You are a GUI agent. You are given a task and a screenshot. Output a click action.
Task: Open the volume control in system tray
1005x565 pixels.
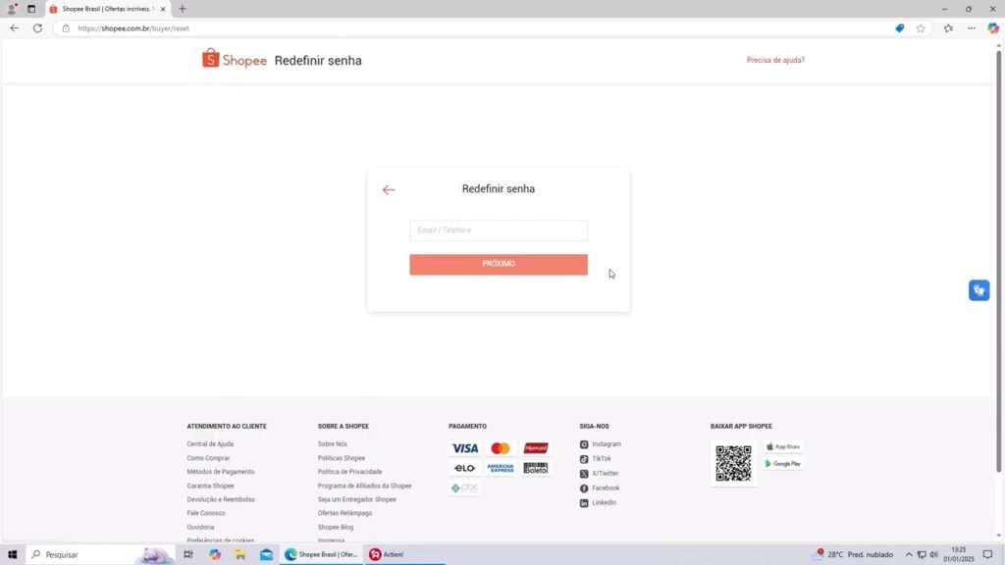point(934,554)
